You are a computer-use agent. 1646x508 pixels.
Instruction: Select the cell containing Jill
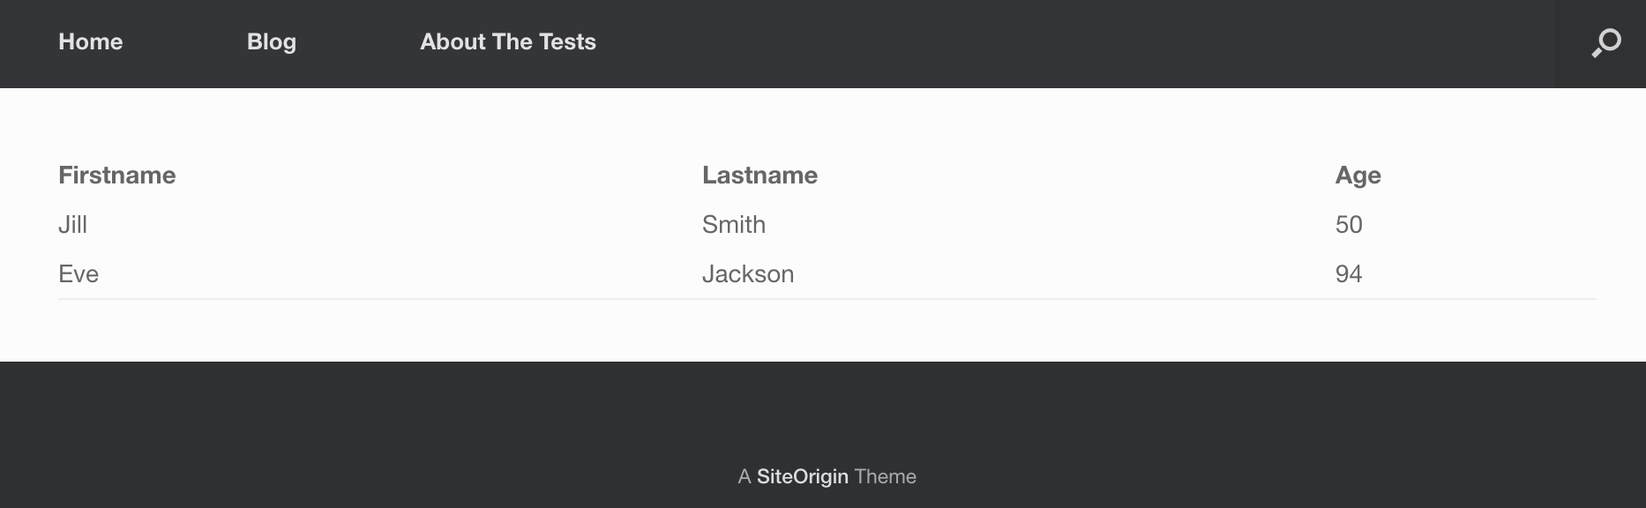[74, 225]
